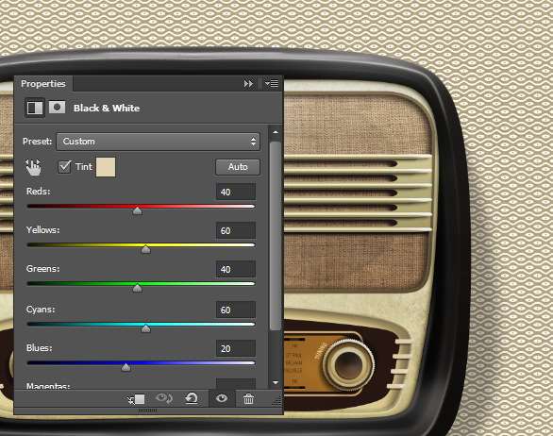
Task: Open the Properties panel flyout menu
Action: [272, 84]
